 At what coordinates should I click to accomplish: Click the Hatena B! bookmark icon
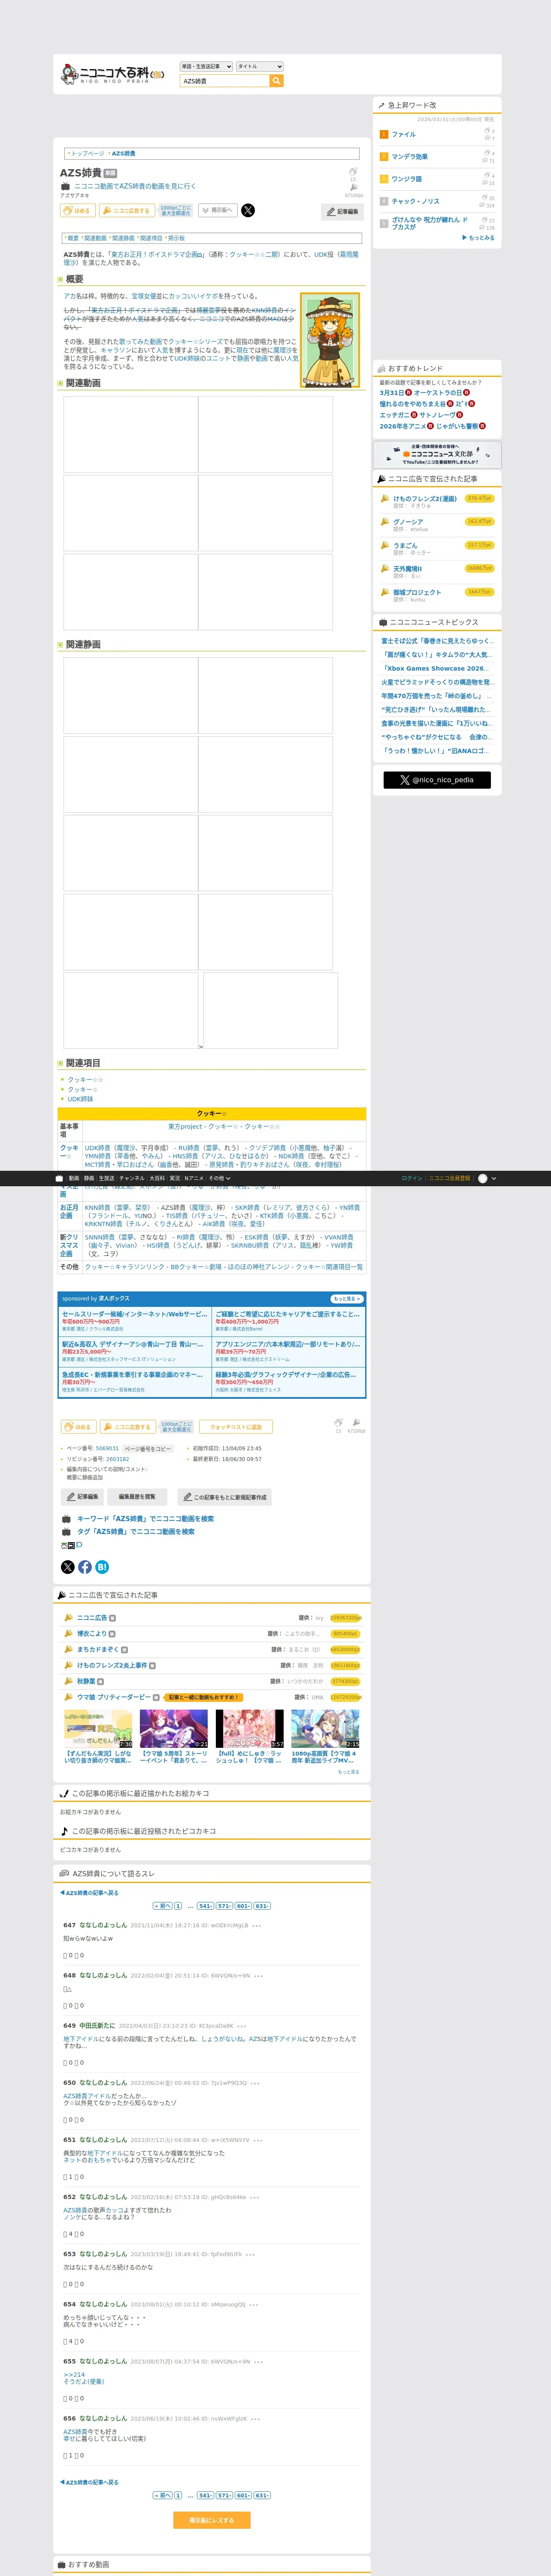pyautogui.click(x=102, y=1567)
